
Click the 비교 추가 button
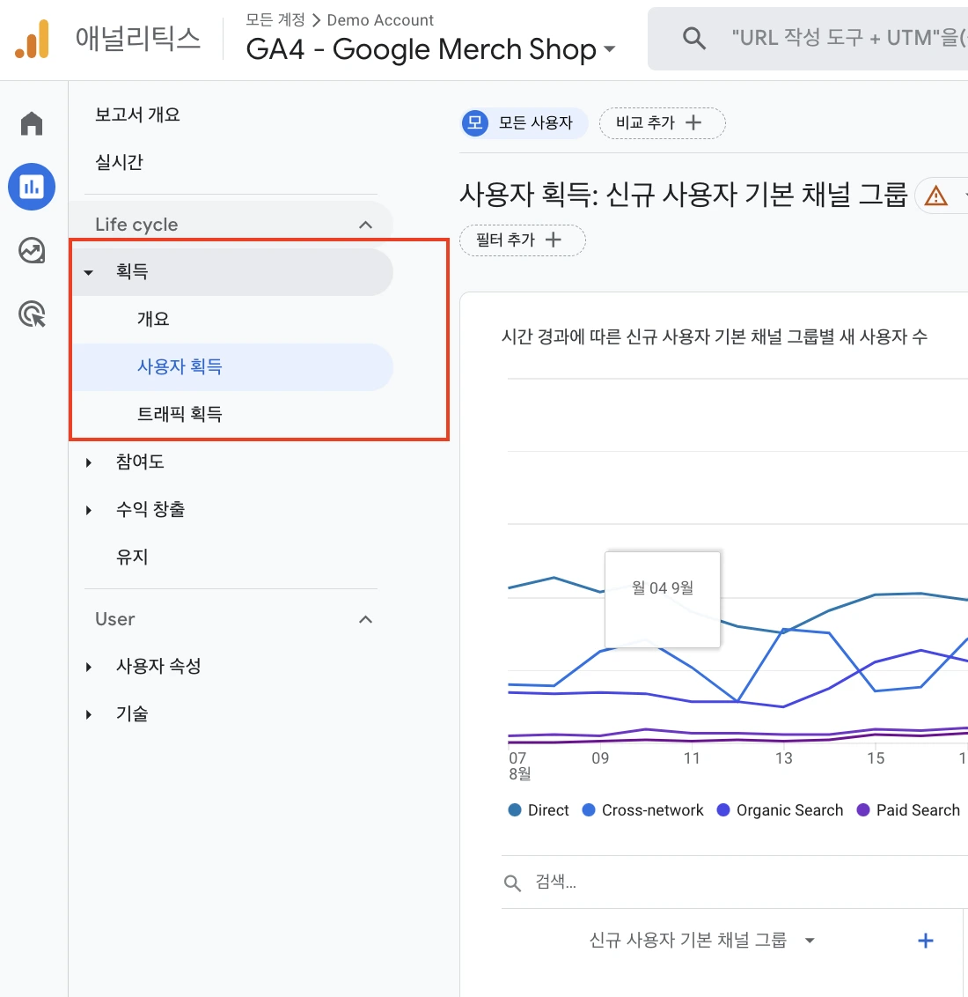pos(662,122)
